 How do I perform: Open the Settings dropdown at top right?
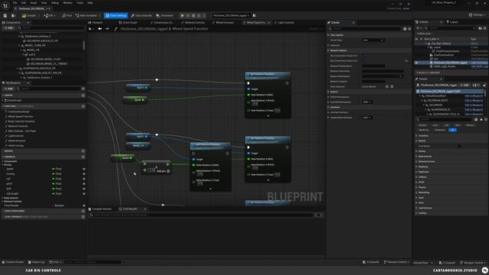pos(477,15)
